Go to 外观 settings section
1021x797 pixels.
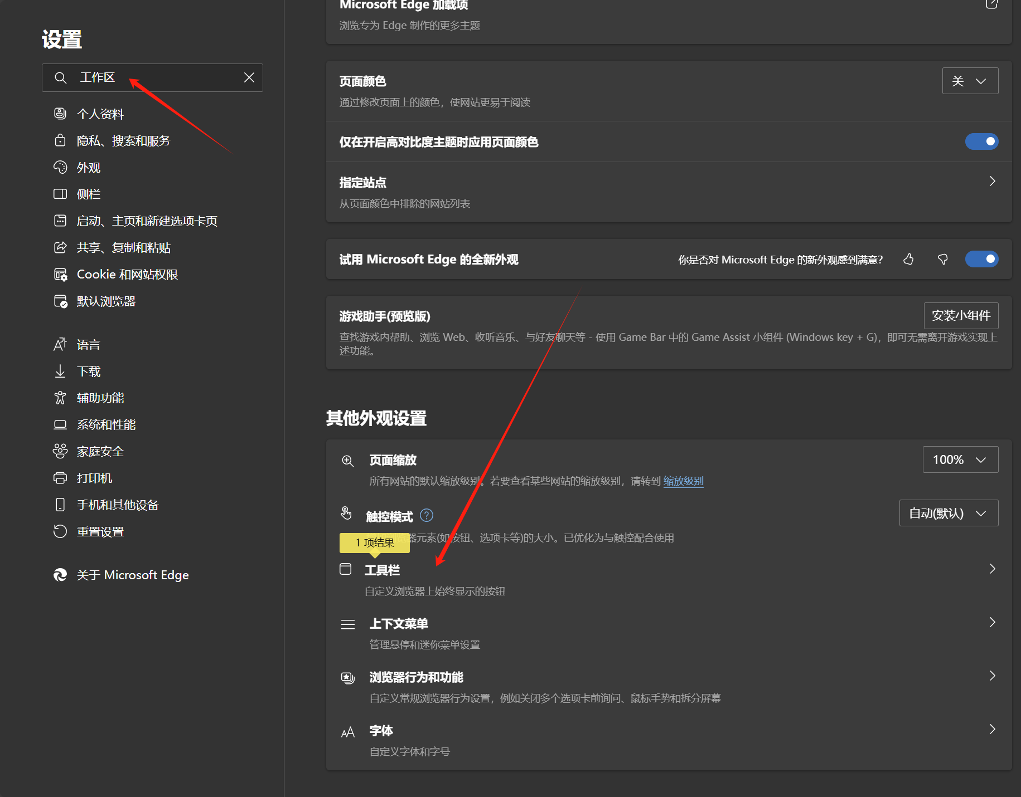click(89, 167)
